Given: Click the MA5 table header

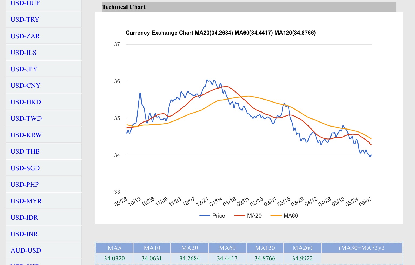Looking at the screenshot, I should tap(114, 248).
